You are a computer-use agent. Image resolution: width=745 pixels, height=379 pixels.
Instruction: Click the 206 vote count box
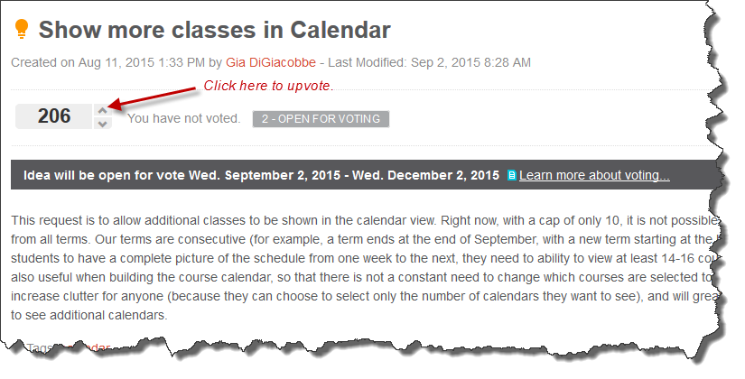click(53, 116)
